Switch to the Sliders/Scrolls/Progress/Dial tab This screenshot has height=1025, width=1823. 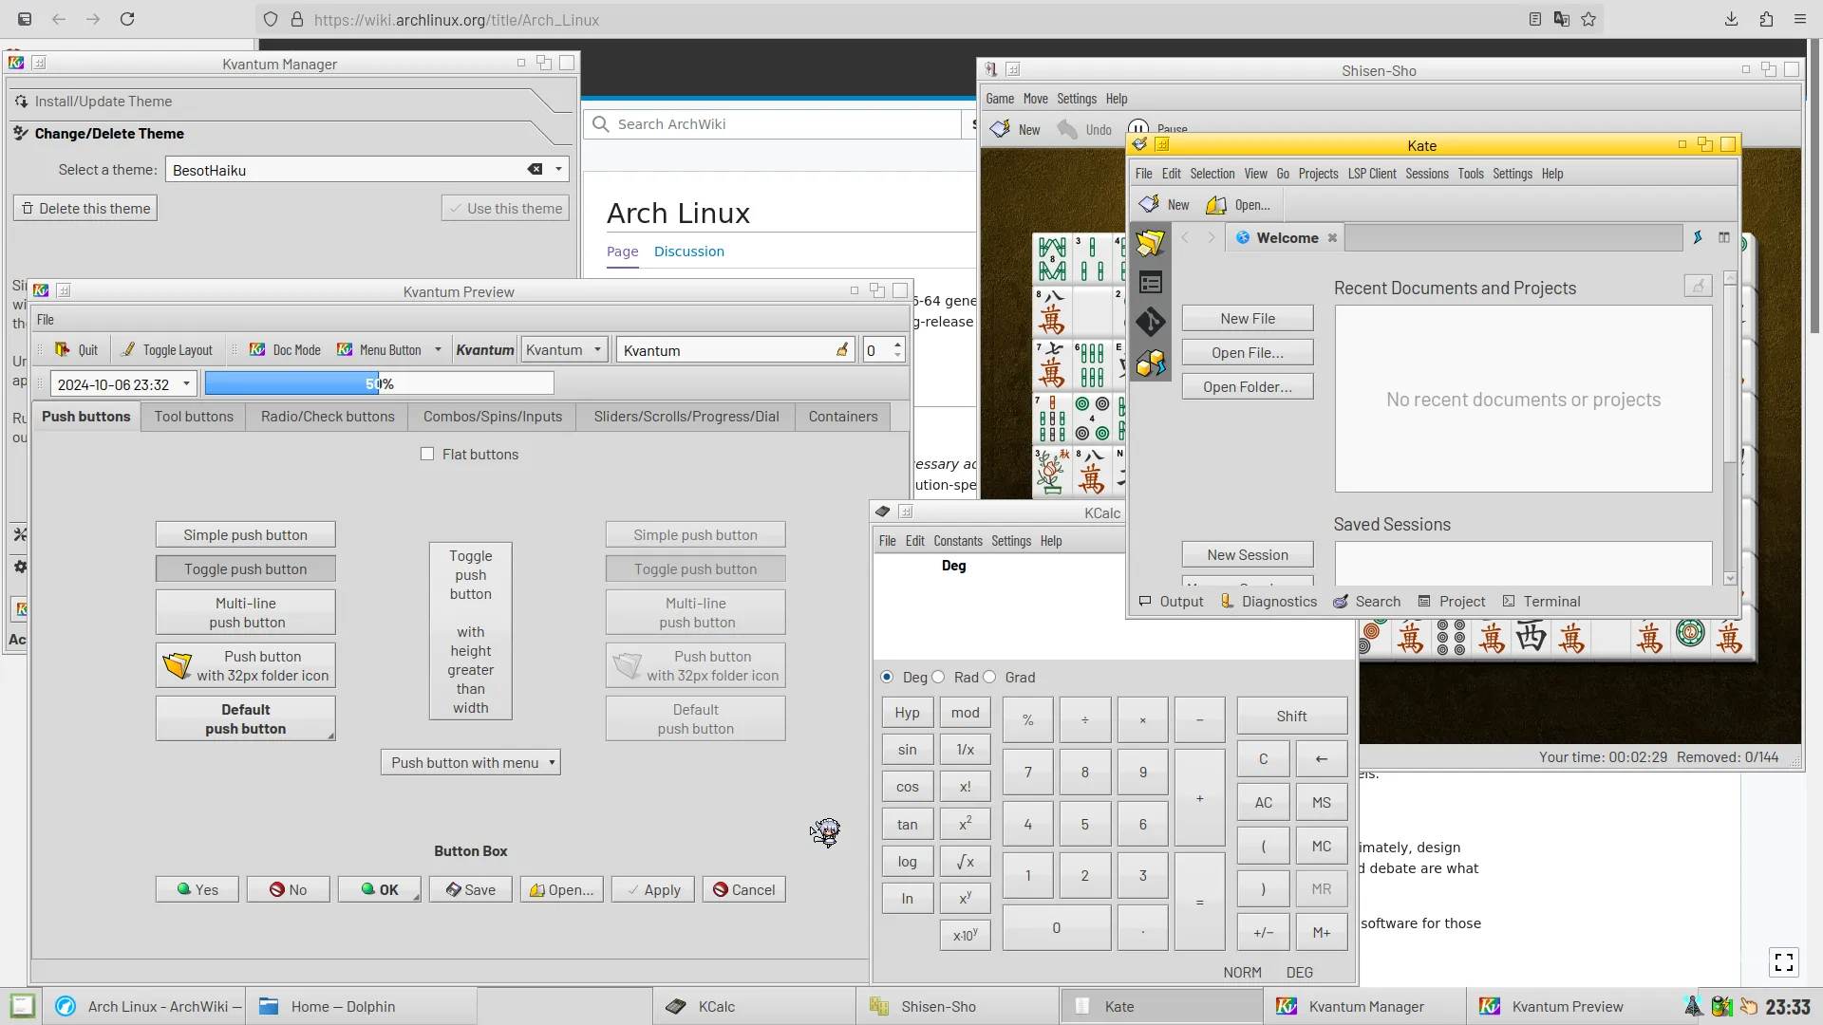tap(686, 417)
